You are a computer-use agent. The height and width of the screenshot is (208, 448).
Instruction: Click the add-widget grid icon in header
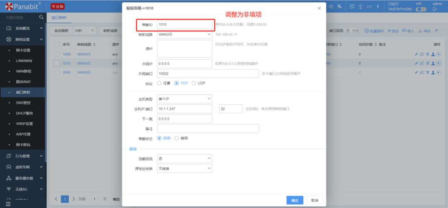point(352,6)
